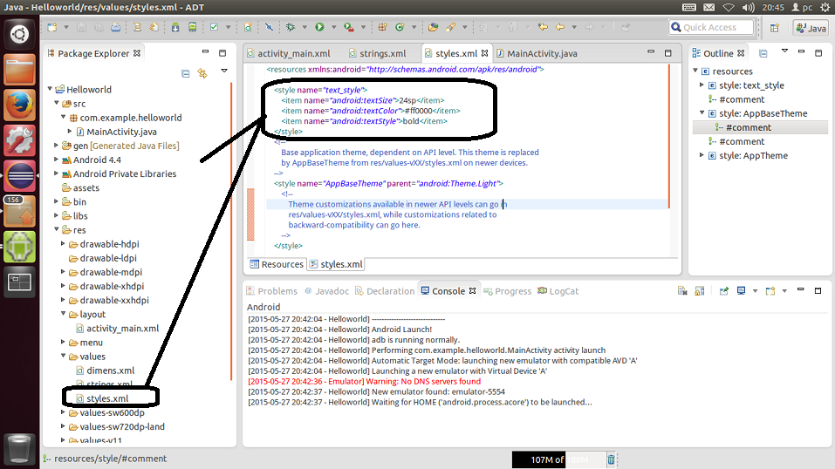
Task: Click the New Android XML file icon
Action: click(x=248, y=27)
